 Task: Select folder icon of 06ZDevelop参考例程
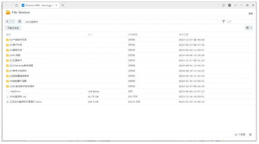8,66
